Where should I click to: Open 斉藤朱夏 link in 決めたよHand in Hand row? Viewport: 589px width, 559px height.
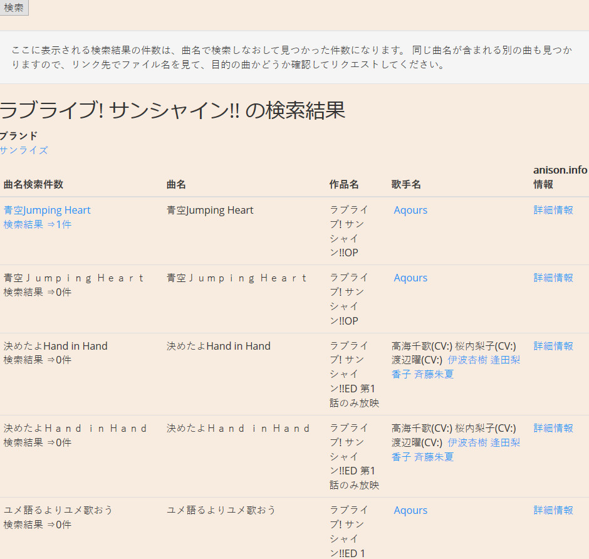(x=434, y=374)
